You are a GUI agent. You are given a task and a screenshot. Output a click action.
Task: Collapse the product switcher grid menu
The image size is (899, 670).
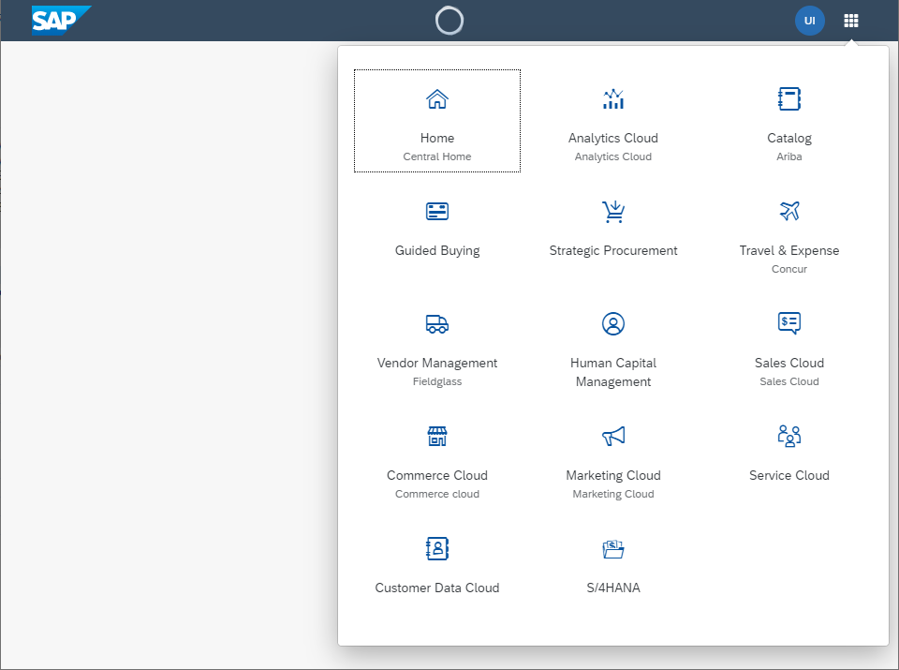[x=850, y=21]
